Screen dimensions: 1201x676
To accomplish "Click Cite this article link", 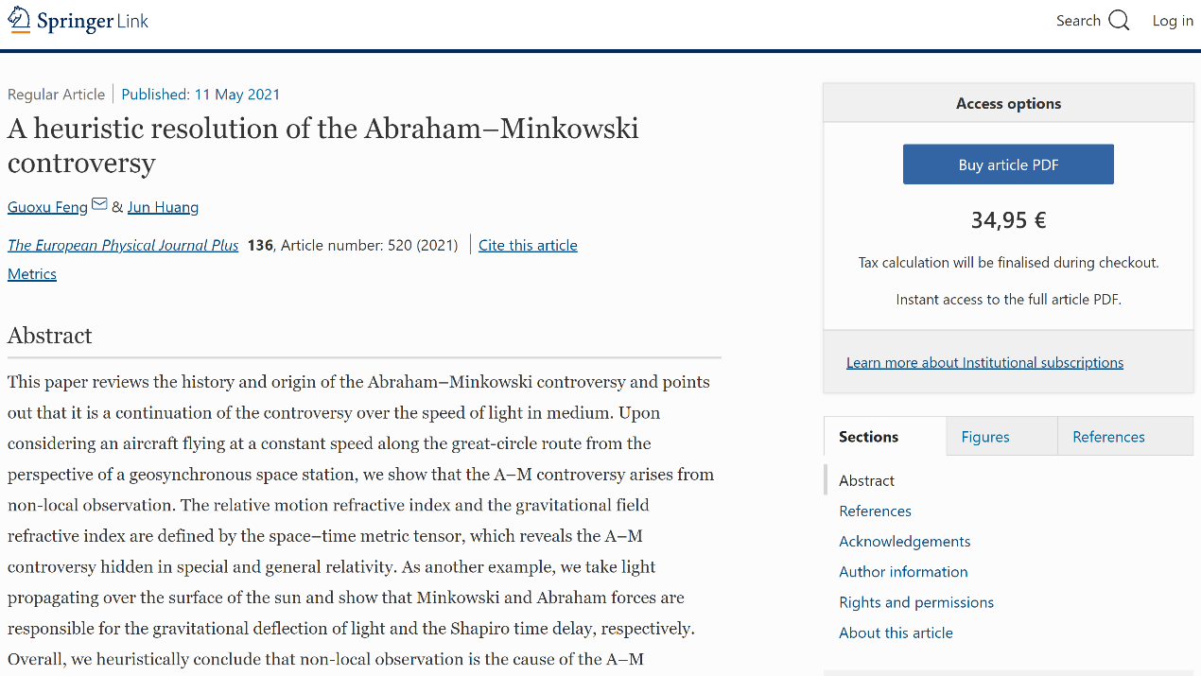I will point(528,245).
